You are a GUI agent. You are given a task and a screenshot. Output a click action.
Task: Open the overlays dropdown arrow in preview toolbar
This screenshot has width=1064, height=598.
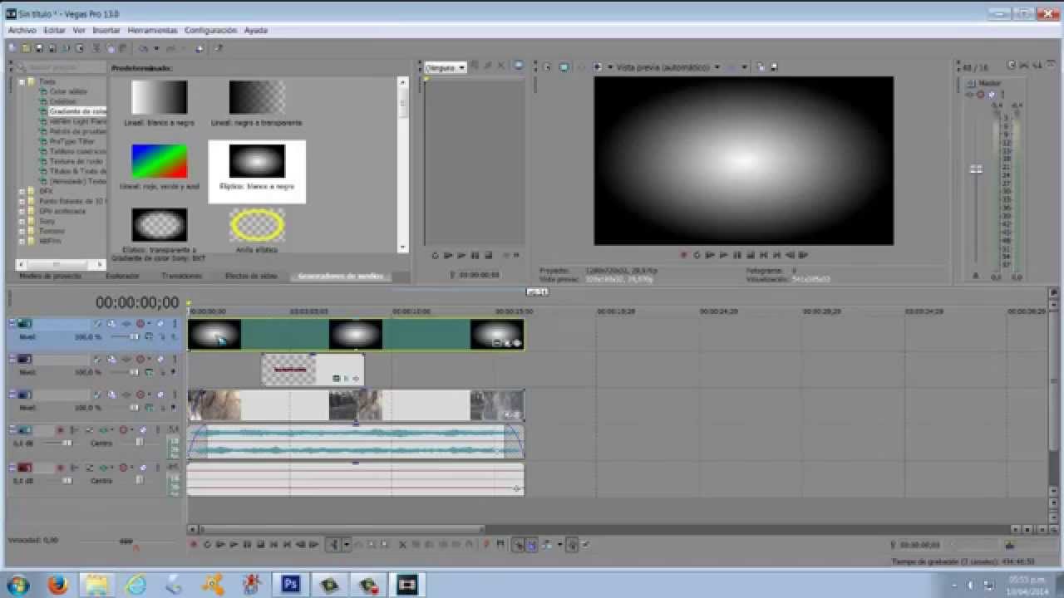tap(745, 66)
